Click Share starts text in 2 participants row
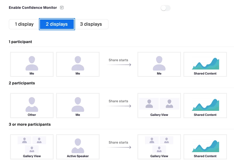 click(x=118, y=101)
